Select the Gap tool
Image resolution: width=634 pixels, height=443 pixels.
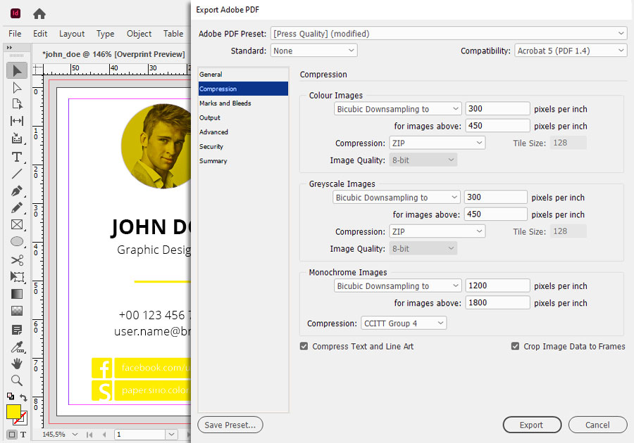click(17, 121)
